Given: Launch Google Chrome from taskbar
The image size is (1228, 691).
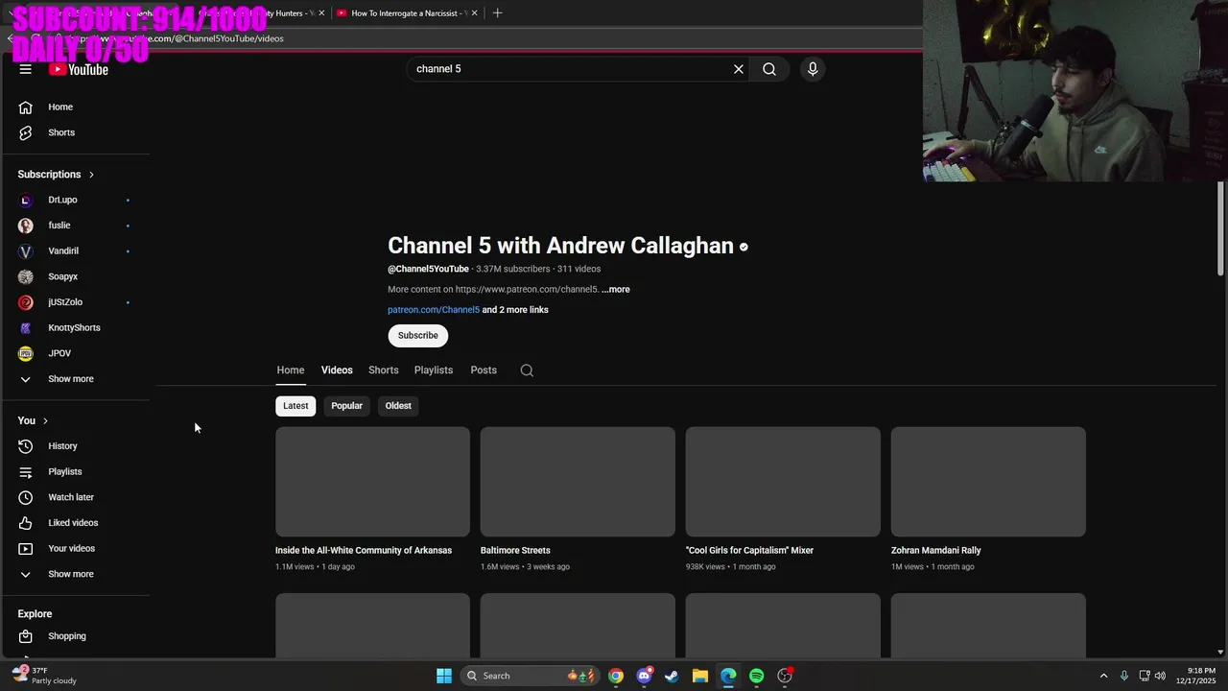Looking at the screenshot, I should click(x=616, y=676).
